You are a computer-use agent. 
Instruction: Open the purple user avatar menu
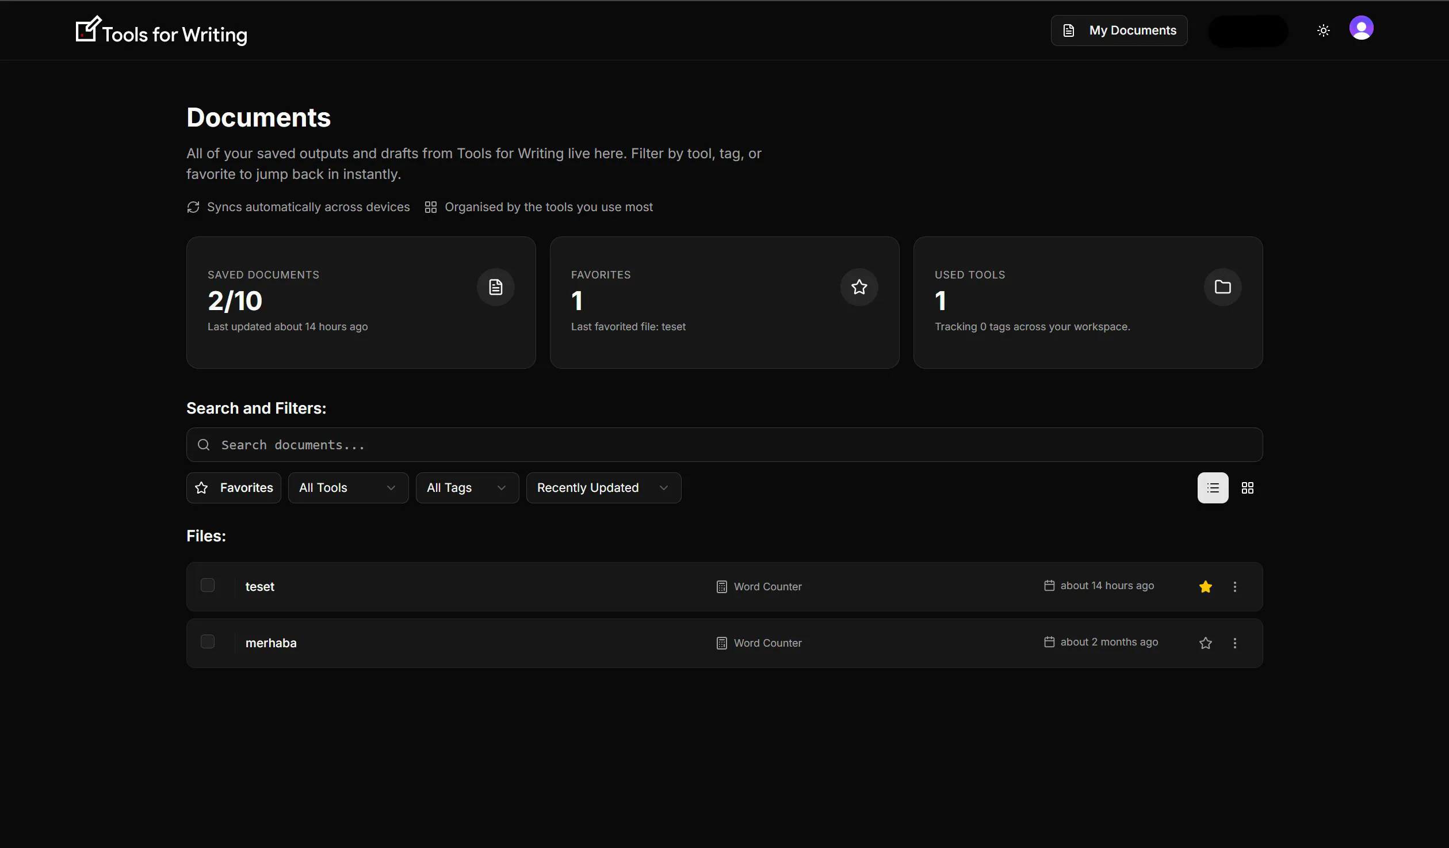point(1361,28)
